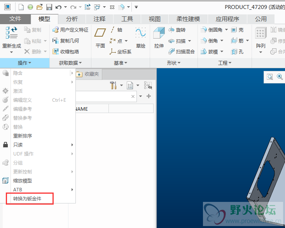Screen dimensions: 285x228
Task: Select the 扫描 sweep tool
Action: point(177,41)
